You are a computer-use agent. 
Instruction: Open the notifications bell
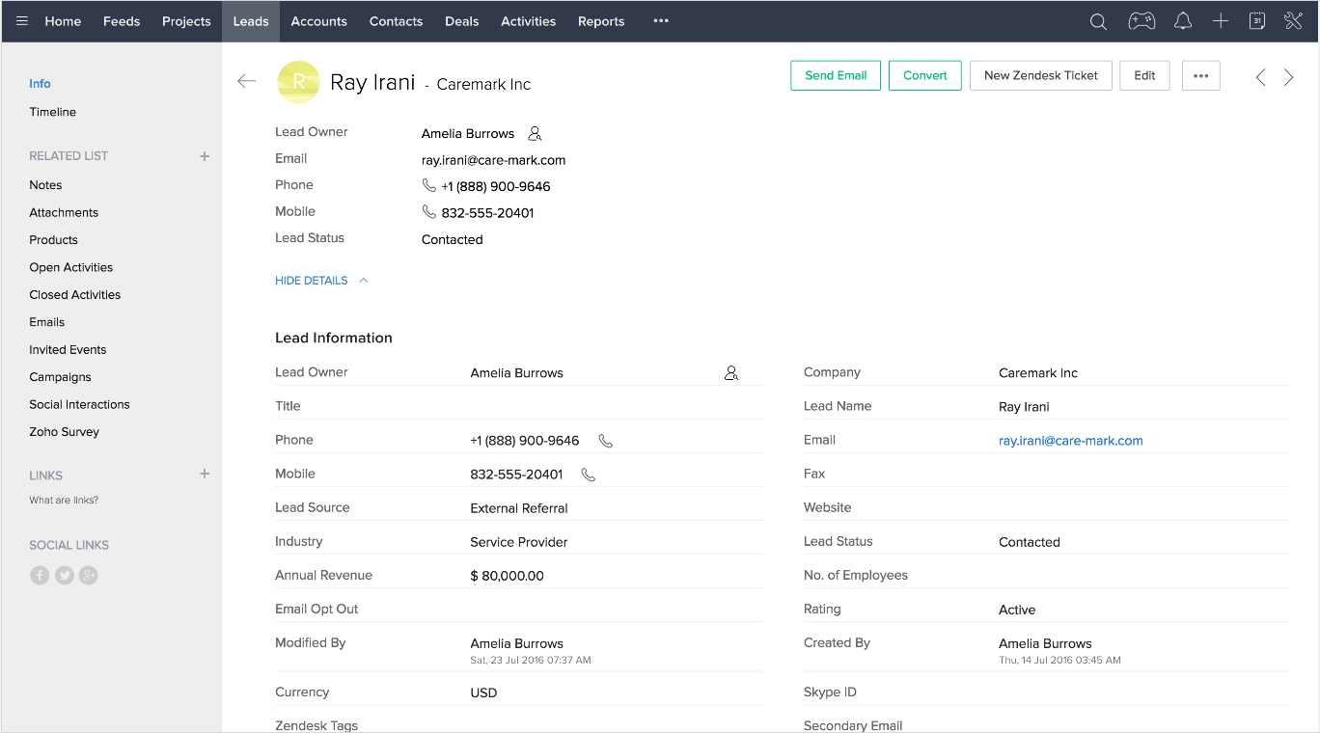1183,20
